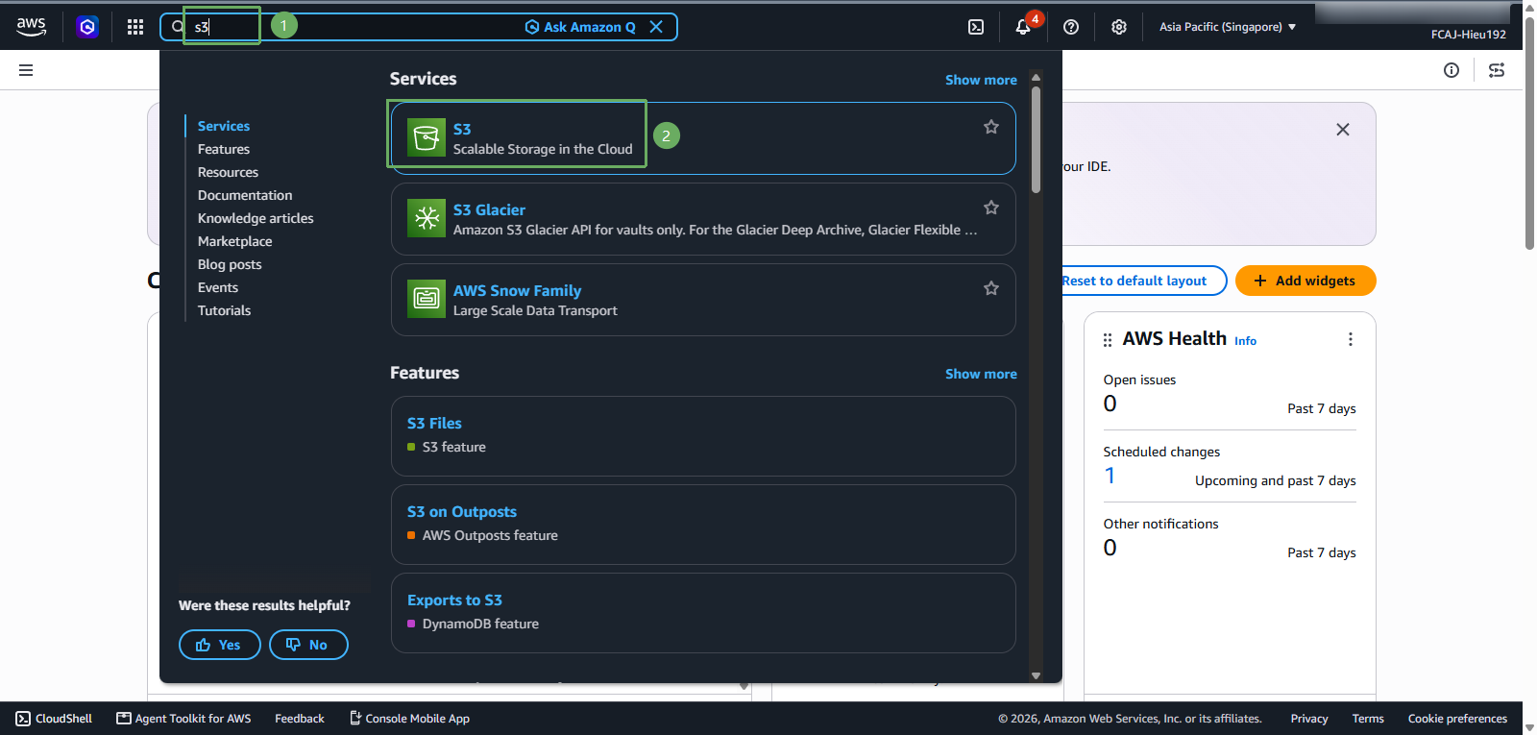Screen dimensions: 1537x735
Task: Click the Add widgets button
Action: coord(1305,281)
